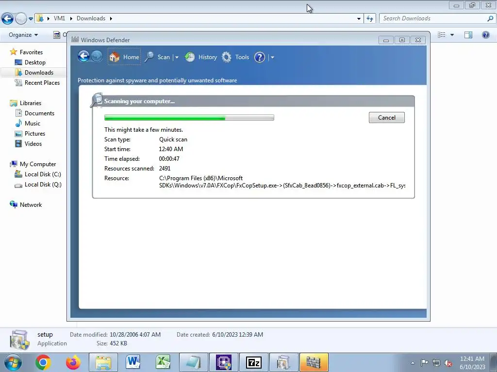Expand the Scan options dropdown arrow

(177, 57)
